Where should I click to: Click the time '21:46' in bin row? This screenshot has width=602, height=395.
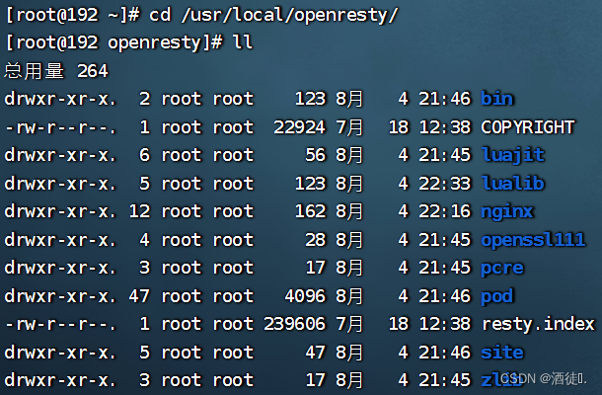[444, 99]
